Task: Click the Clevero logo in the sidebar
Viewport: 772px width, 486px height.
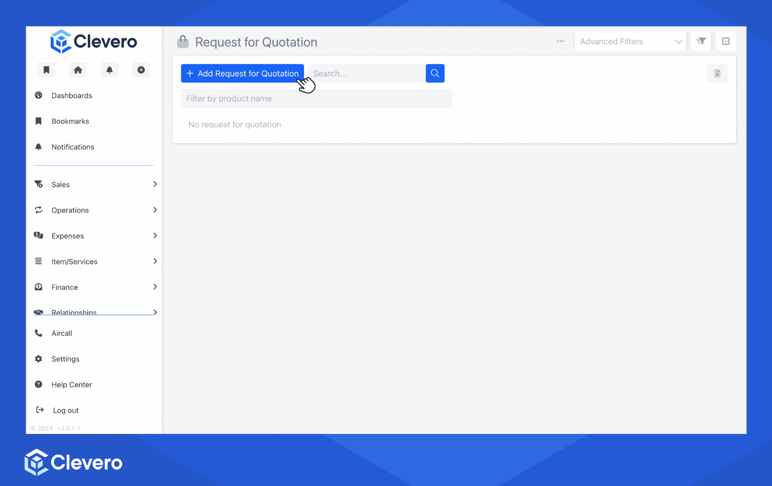Action: tap(93, 42)
